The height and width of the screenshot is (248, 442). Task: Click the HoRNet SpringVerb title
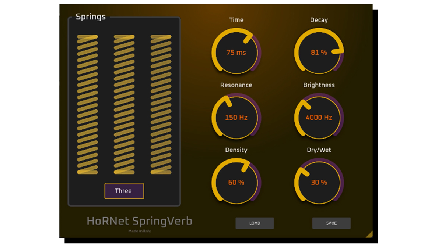(x=140, y=221)
